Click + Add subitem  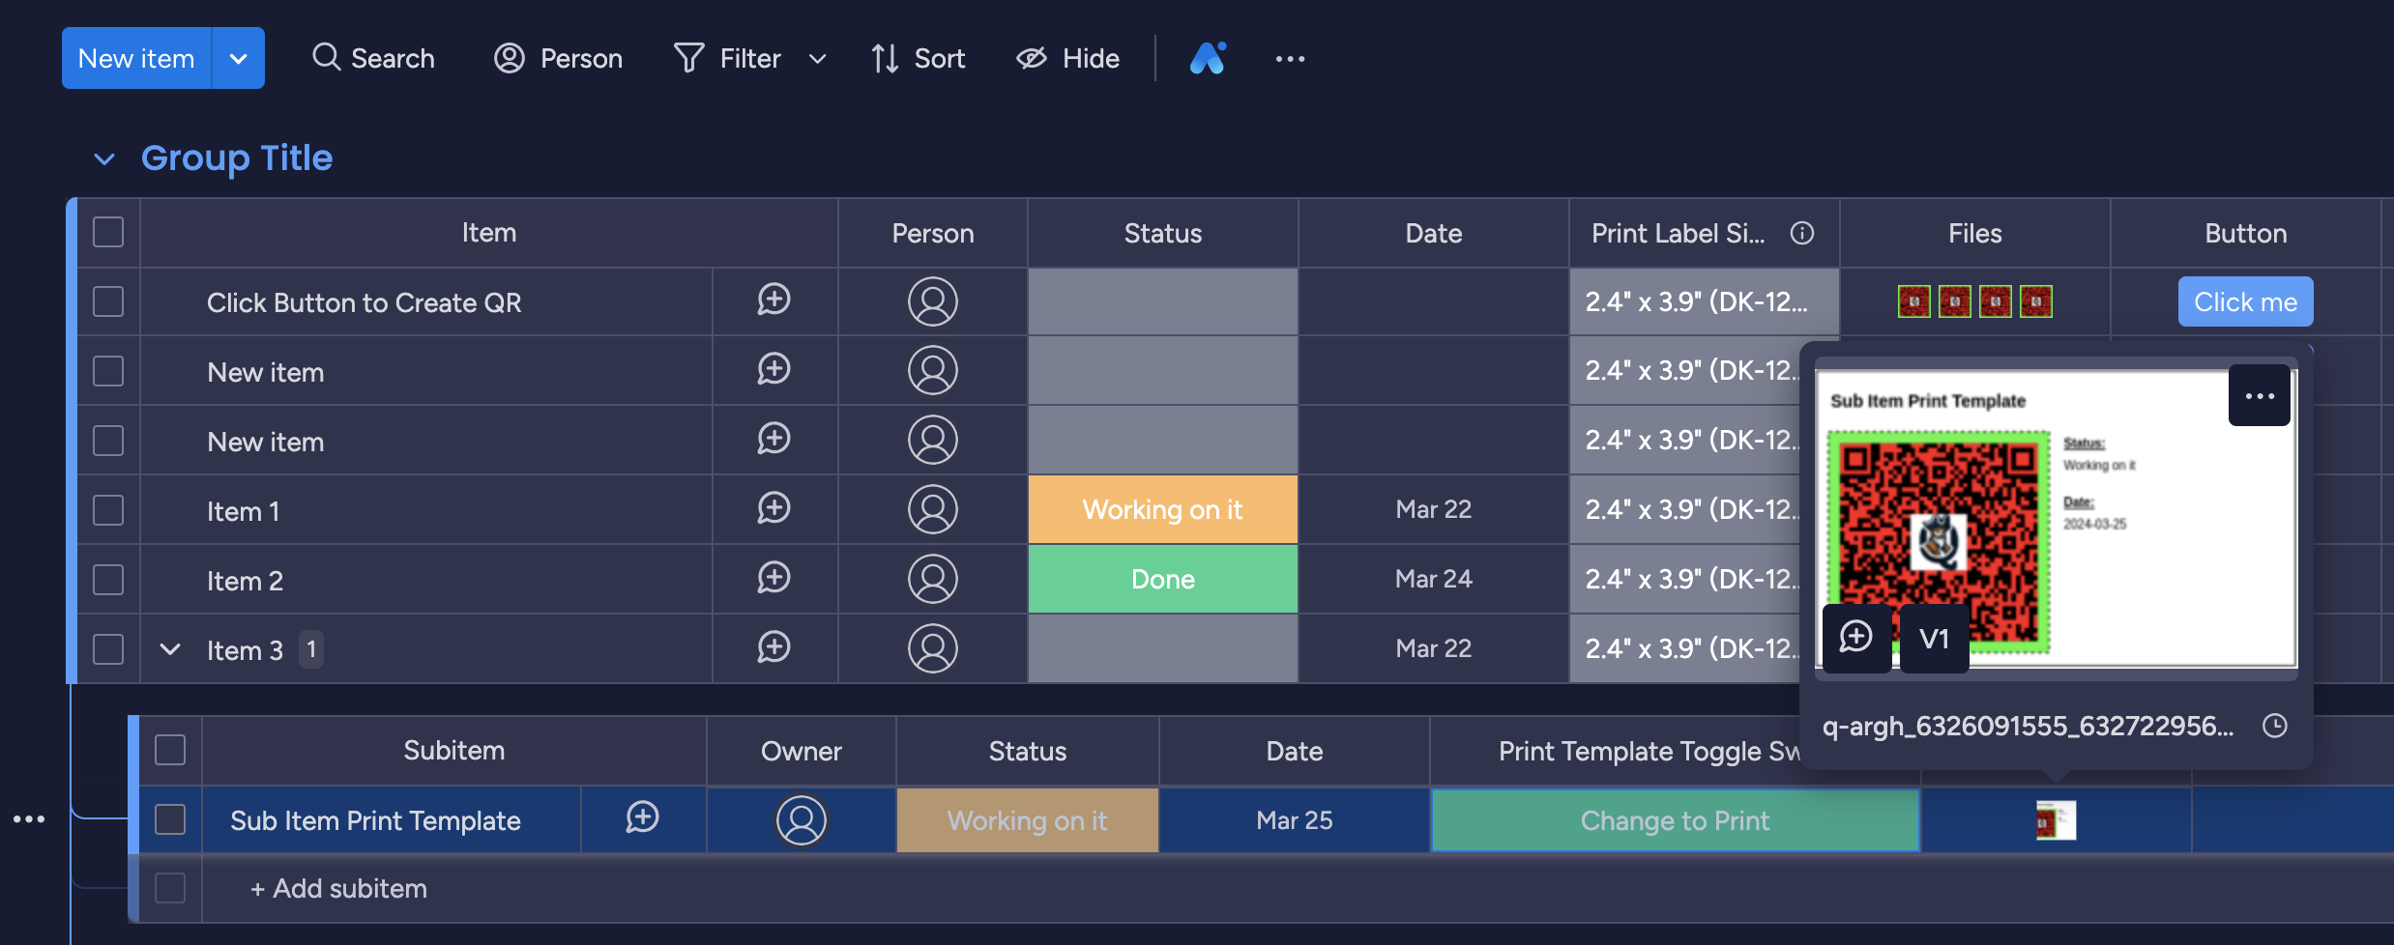pos(338,888)
